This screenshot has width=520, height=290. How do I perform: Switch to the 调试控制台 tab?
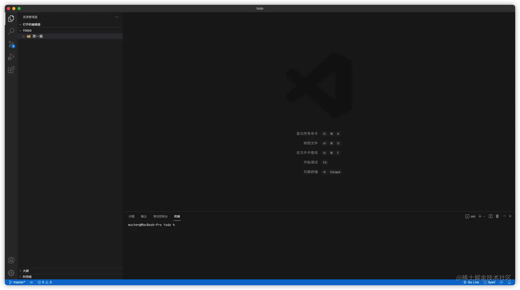coord(160,216)
